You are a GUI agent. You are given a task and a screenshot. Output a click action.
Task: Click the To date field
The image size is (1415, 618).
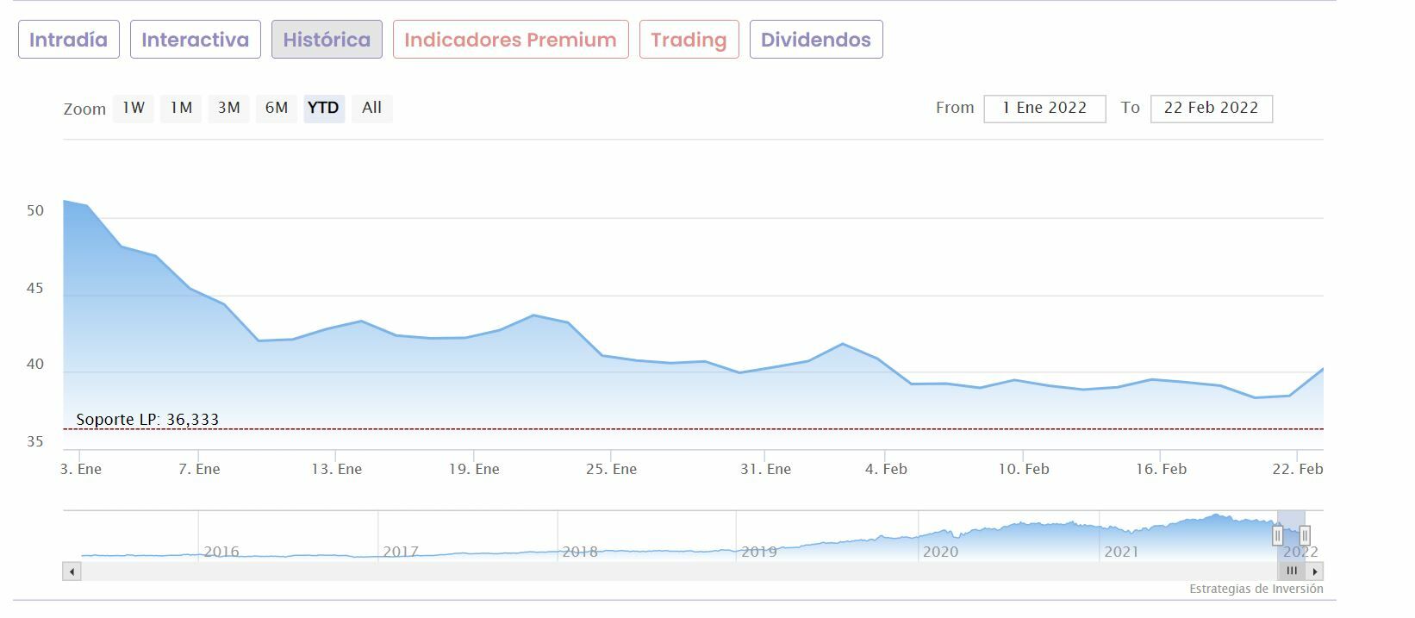1211,109
